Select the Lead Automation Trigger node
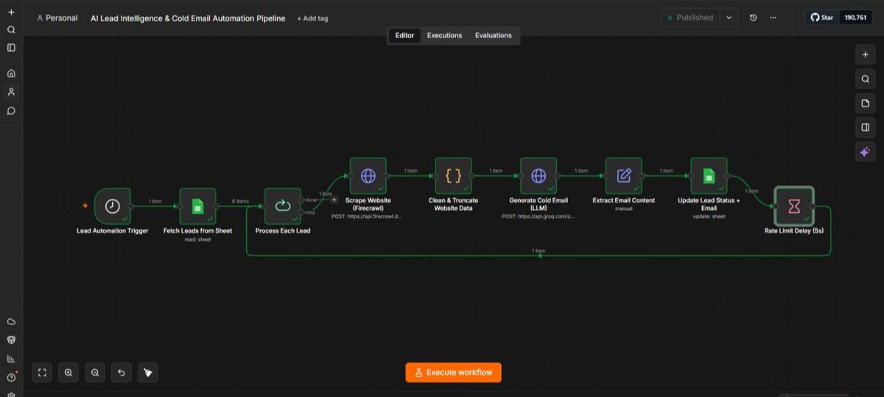Viewport: 884px width, 397px height. pos(113,206)
